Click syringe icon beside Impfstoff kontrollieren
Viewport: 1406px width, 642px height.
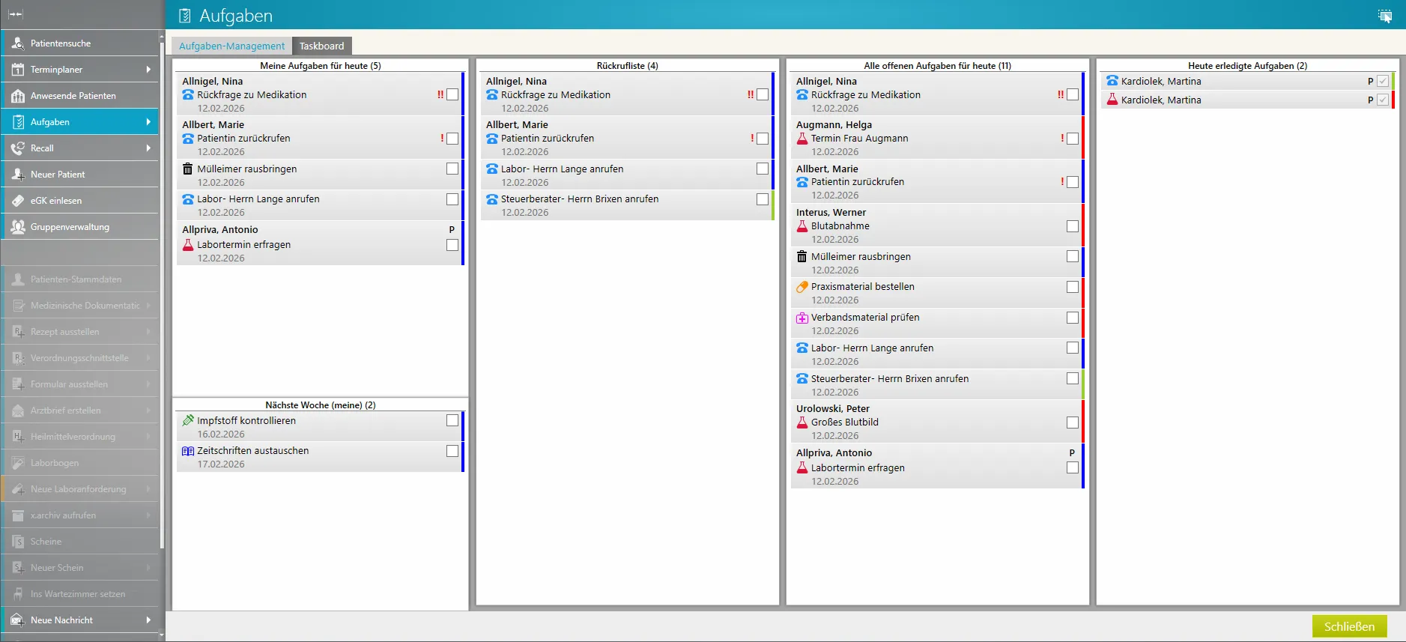[188, 421]
